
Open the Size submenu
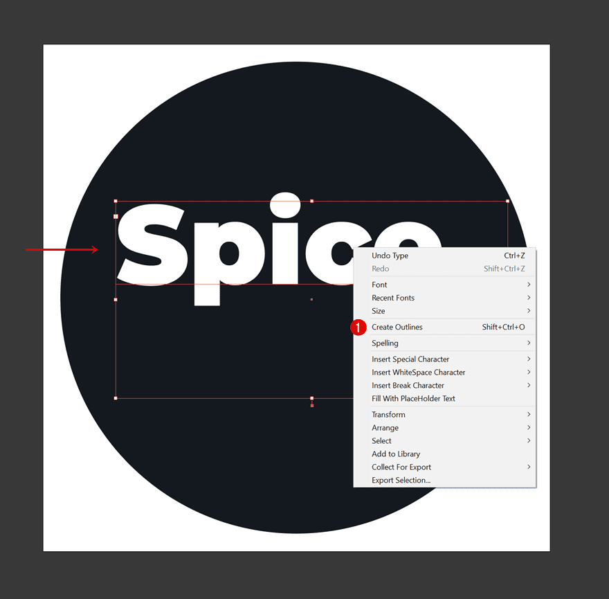coord(379,311)
